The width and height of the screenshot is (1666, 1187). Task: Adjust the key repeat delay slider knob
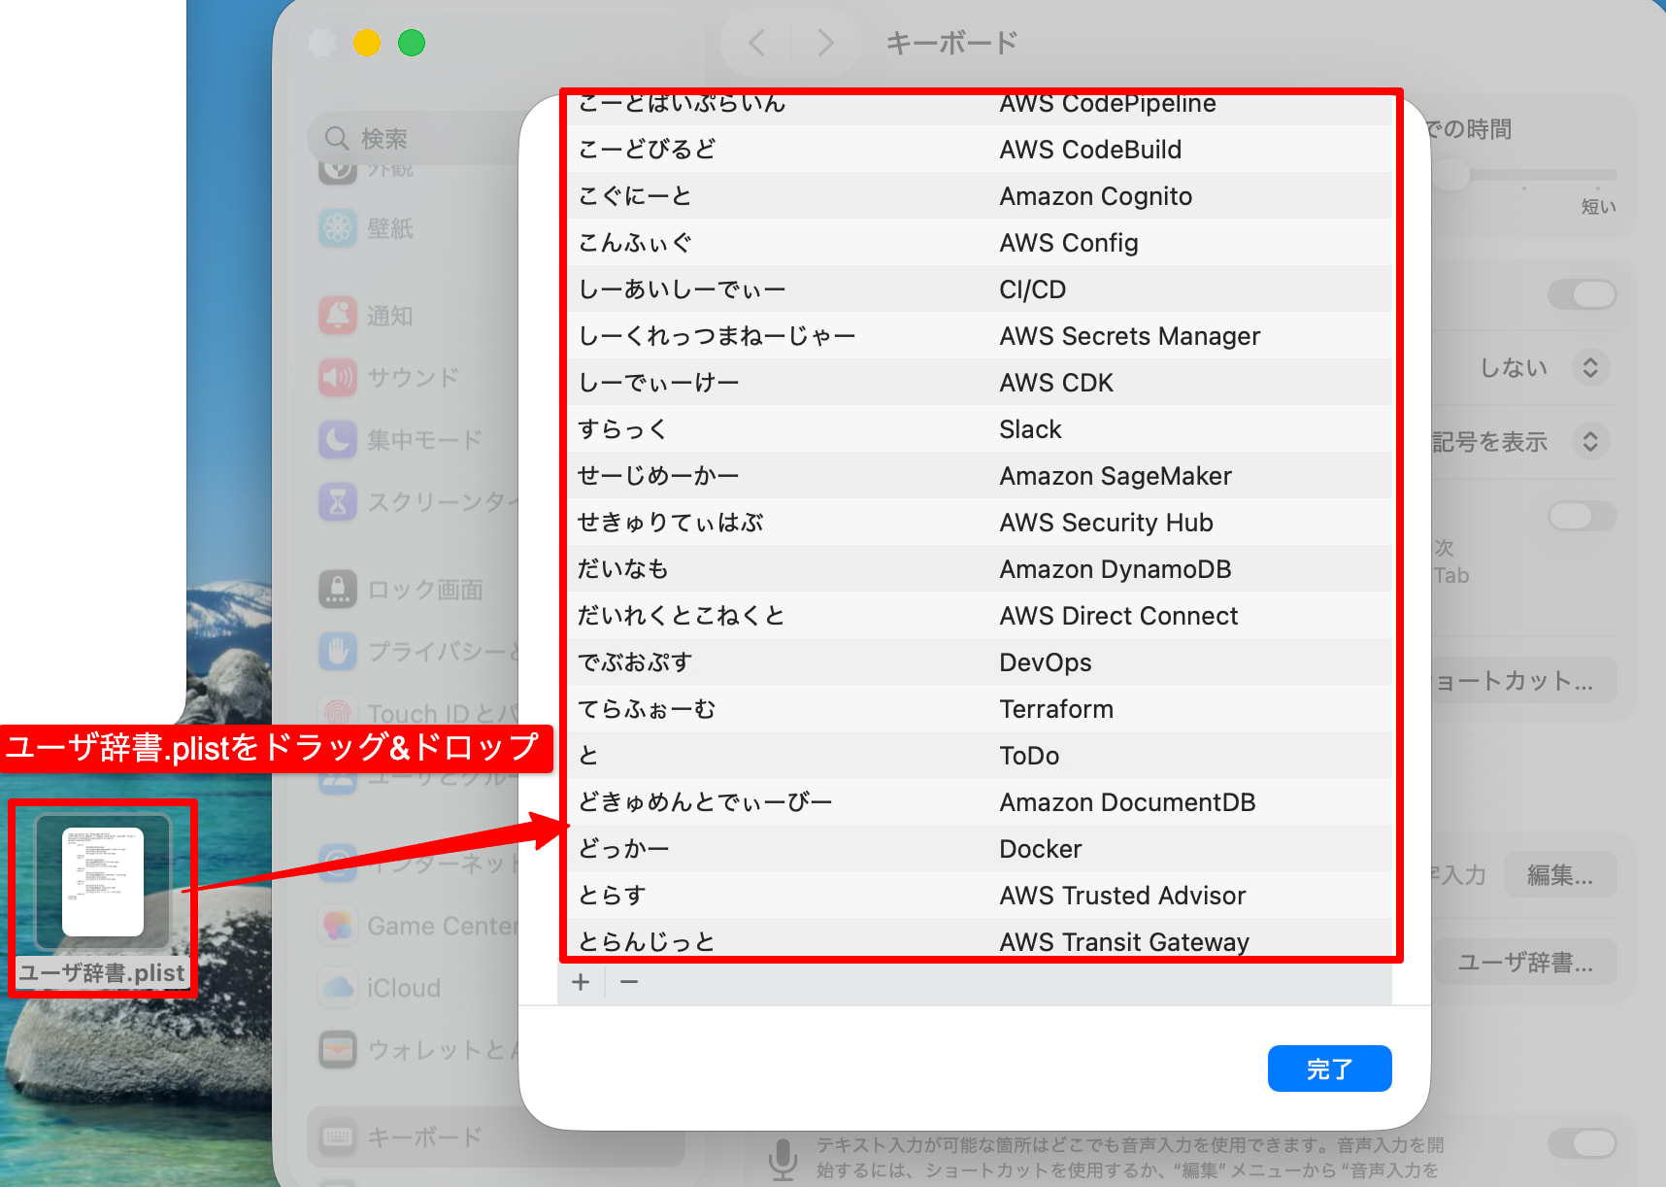point(1451,175)
